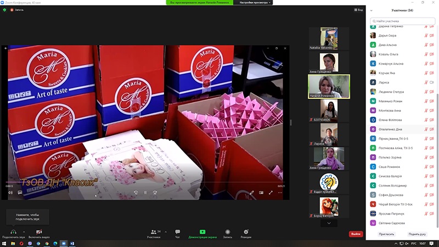Open the Windows Start menu
439x247 pixels.
coord(4,244)
